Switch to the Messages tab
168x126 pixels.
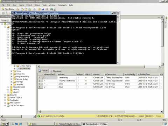coord(55,71)
